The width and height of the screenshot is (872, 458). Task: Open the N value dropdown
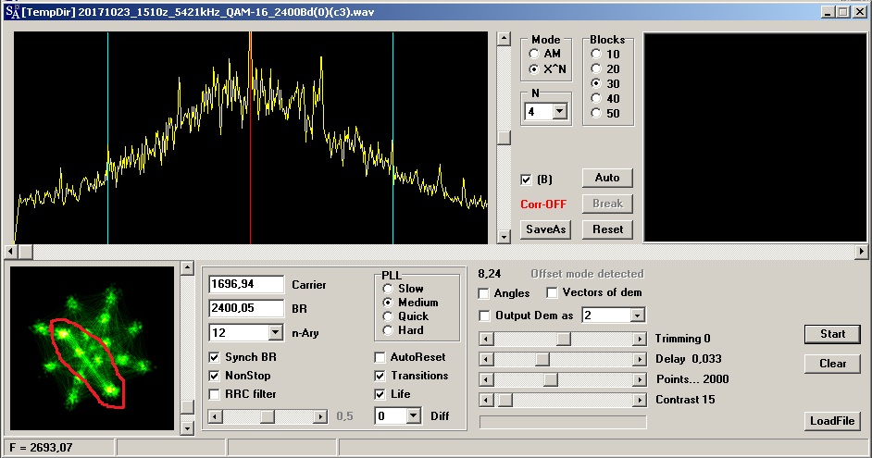pos(559,112)
